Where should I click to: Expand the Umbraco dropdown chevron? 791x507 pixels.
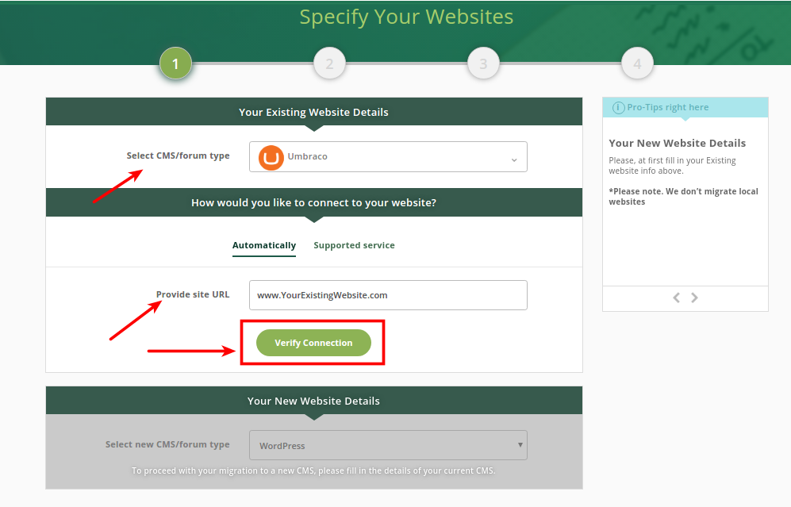point(514,160)
